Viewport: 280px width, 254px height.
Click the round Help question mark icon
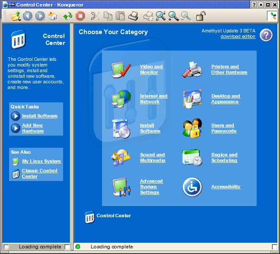click(266, 35)
